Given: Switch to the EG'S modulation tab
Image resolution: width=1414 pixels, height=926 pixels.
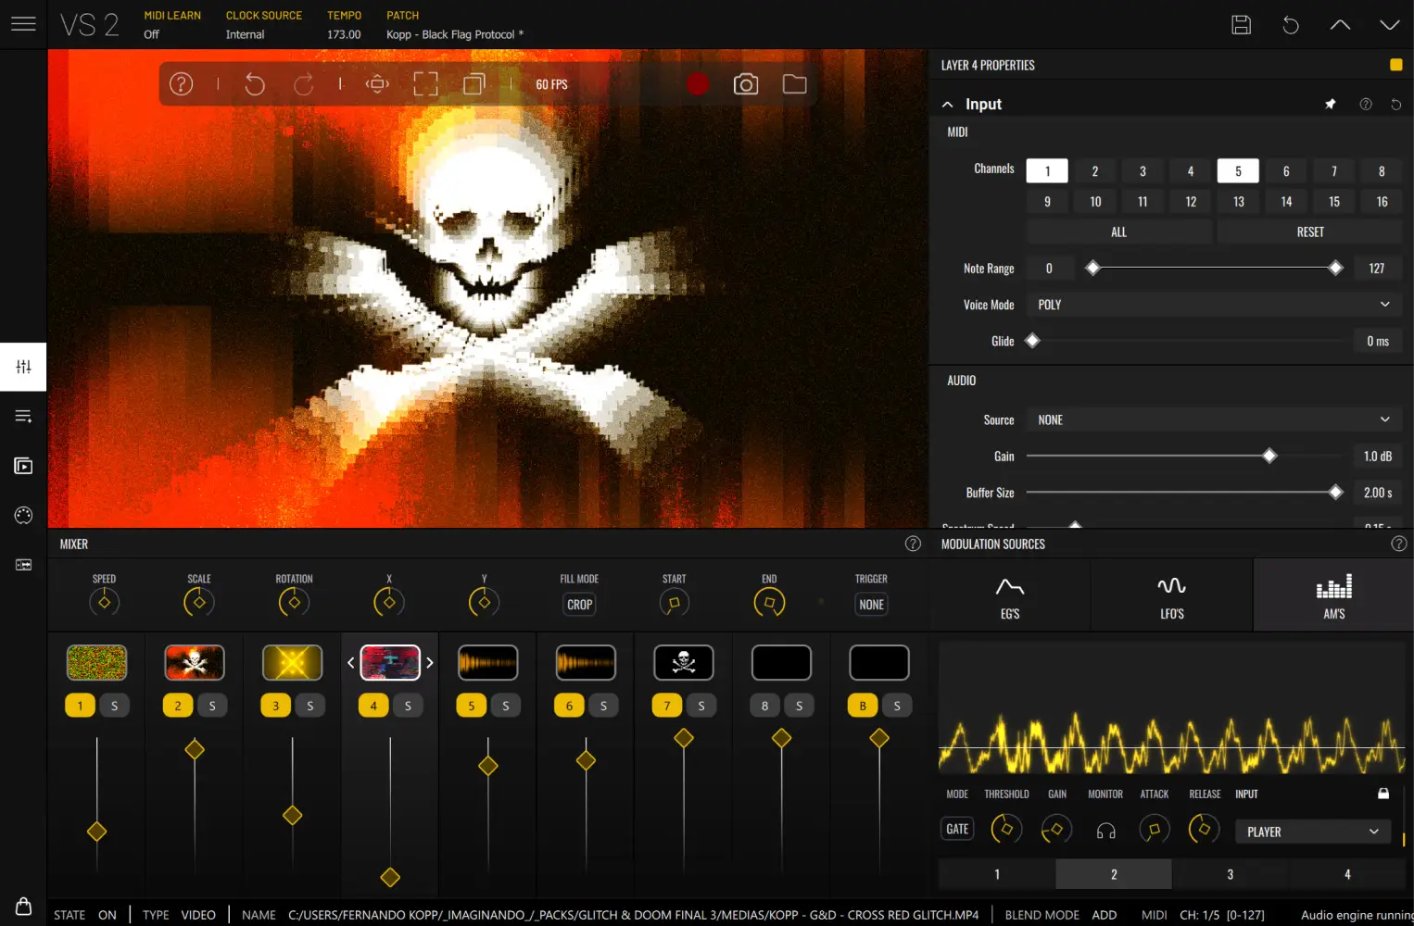Looking at the screenshot, I should point(1009,594).
